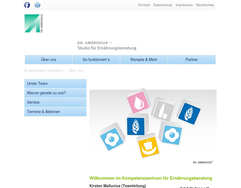Open the WordPress blog icon

pyautogui.click(x=37, y=5)
